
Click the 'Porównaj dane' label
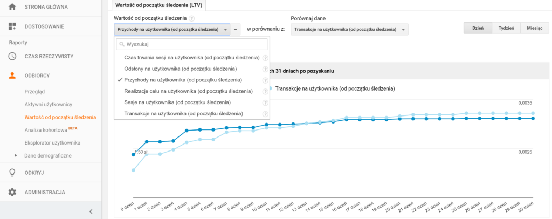[x=309, y=19]
